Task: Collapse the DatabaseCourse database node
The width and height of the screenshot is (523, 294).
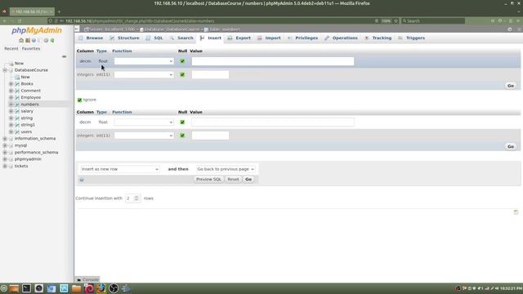Action: pyautogui.click(x=5, y=70)
